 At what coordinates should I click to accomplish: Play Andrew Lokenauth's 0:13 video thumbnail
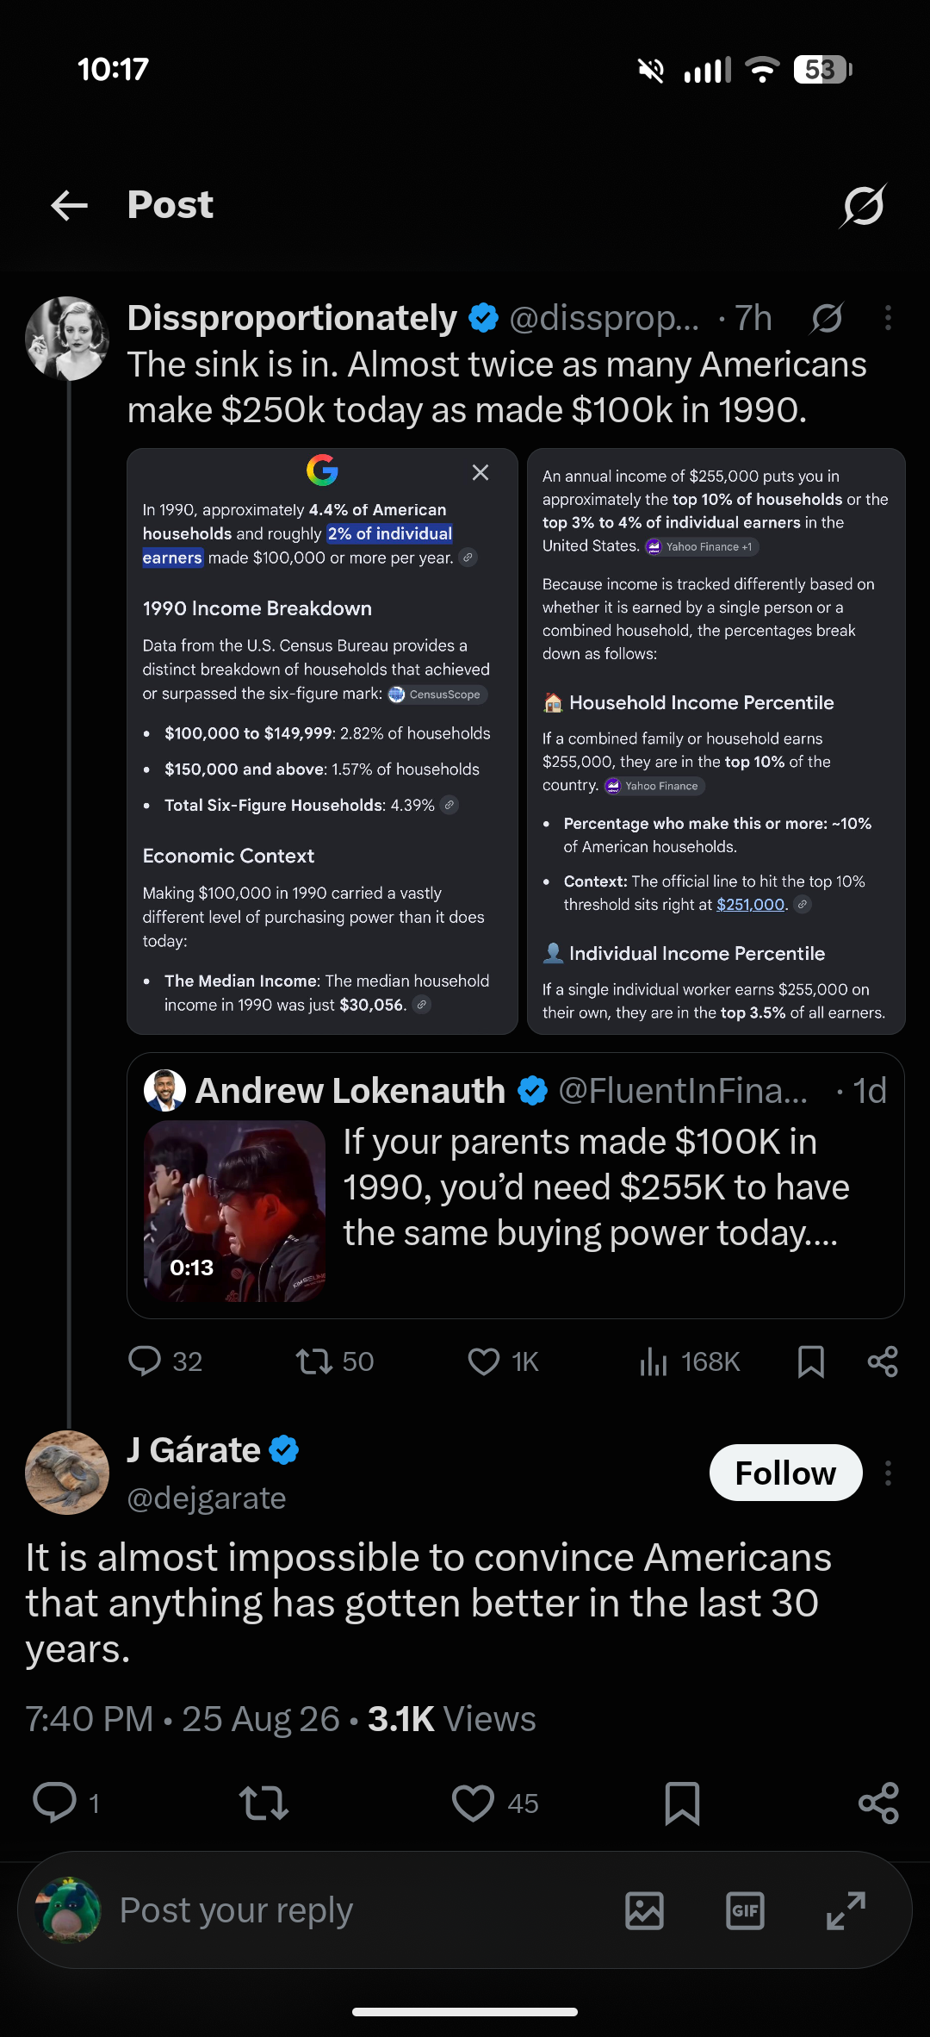coord(235,1211)
